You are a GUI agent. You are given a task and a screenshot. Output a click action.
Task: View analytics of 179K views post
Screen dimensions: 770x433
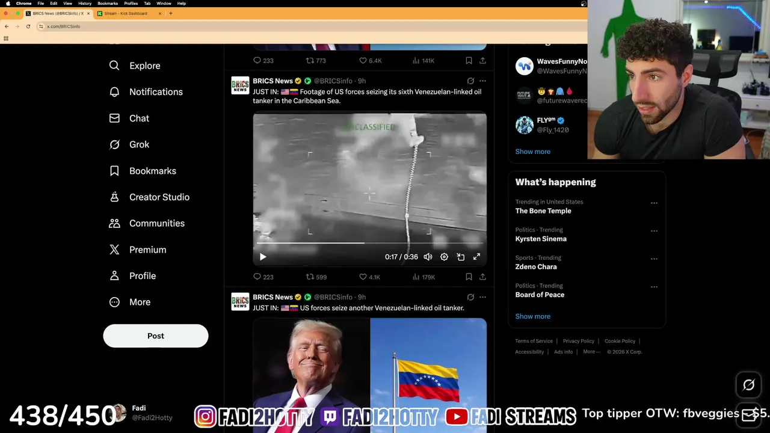pyautogui.click(x=423, y=277)
